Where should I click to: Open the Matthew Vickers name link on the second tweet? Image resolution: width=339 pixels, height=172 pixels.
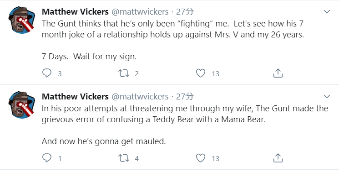tap(75, 97)
